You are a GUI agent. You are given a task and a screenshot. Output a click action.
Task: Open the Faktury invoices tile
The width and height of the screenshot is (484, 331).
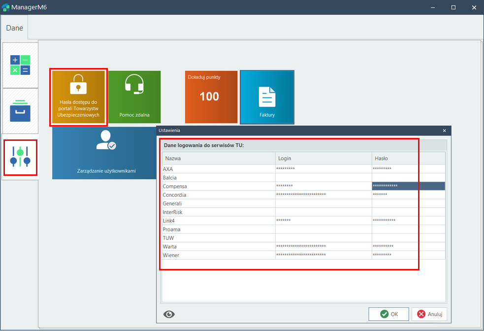pos(267,97)
